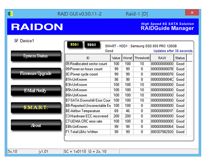The width and height of the screenshot is (209, 167).
Task: Click the 'Updates after 38 seconds' text
Action: (x=173, y=51)
